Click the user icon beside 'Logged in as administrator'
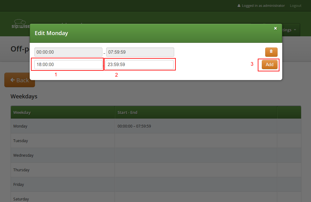Image resolution: width=311 pixels, height=202 pixels. pos(239,6)
